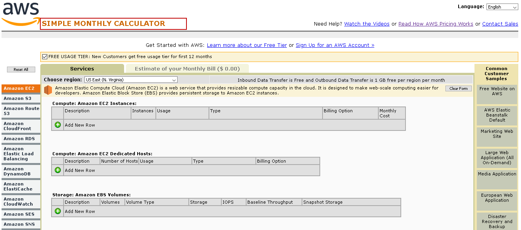521x230 pixels.
Task: Select Amazon Elastic Load Balancing service
Action: [x=21, y=154]
